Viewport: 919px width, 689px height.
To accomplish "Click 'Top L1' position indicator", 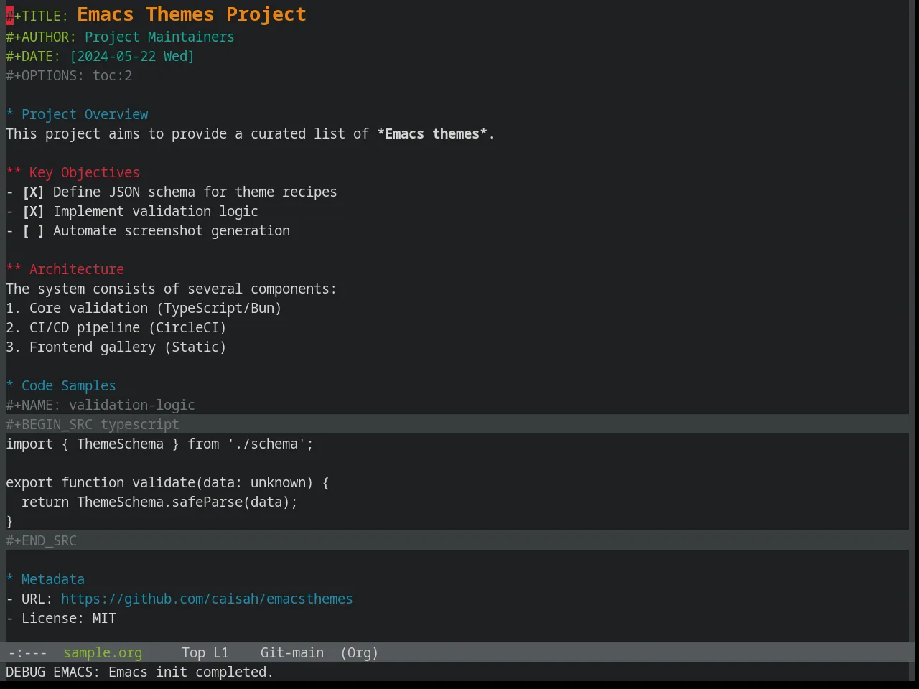I will click(205, 653).
